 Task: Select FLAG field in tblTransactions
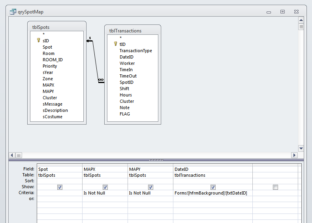tap(125, 114)
